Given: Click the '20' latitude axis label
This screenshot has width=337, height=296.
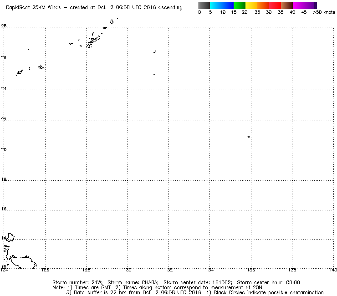Looking at the screenshot, I should click(4, 150).
